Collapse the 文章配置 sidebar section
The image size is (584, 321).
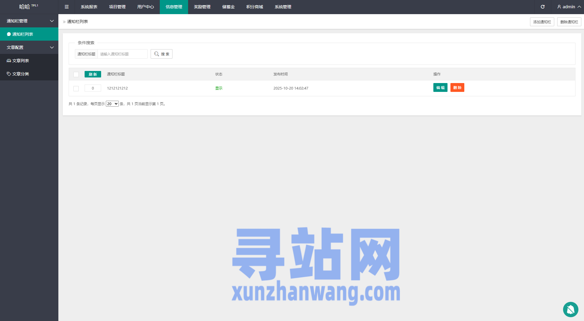pyautogui.click(x=52, y=47)
